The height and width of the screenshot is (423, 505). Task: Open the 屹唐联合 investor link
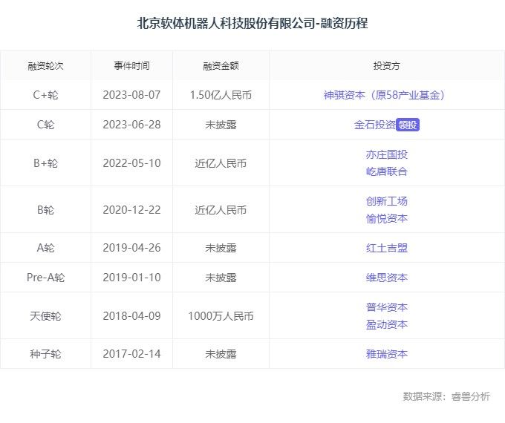(386, 171)
